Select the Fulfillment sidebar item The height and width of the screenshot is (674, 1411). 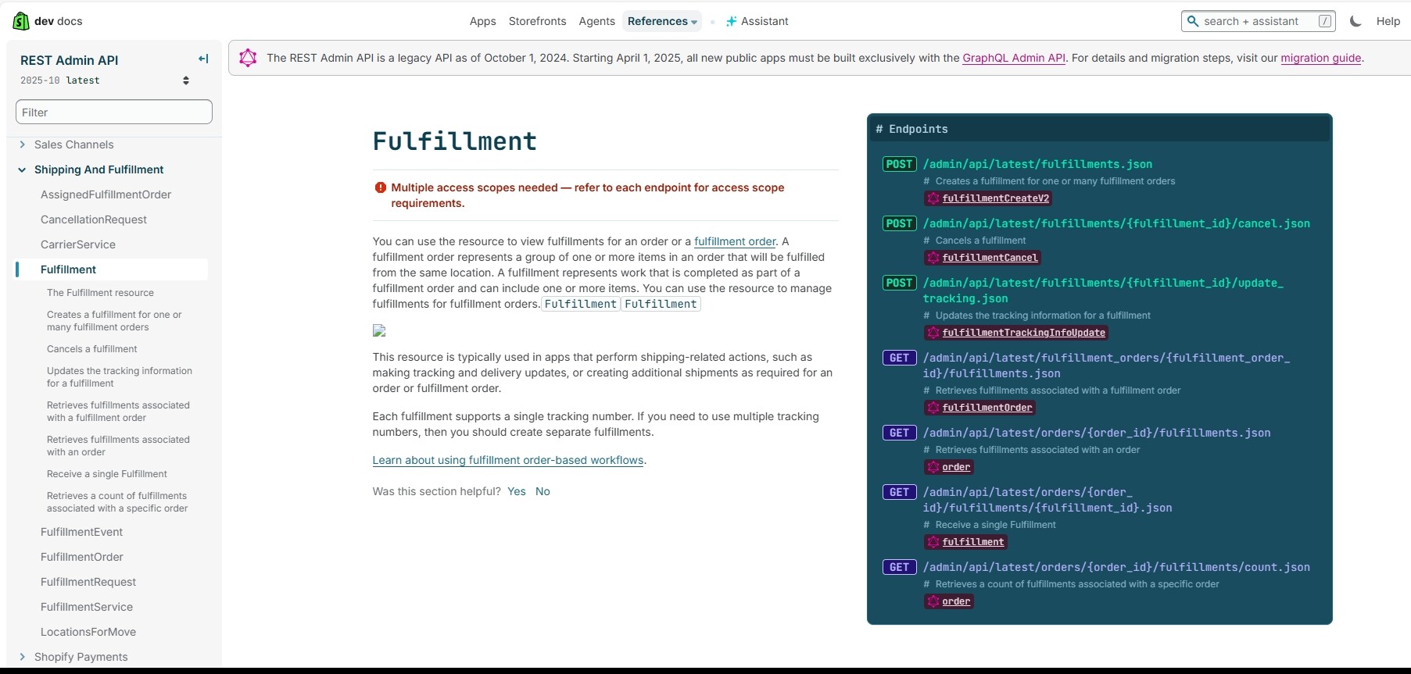(x=112, y=269)
